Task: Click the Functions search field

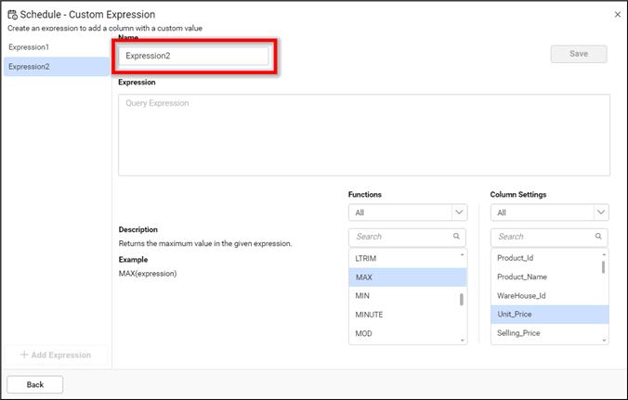Action: coord(399,237)
